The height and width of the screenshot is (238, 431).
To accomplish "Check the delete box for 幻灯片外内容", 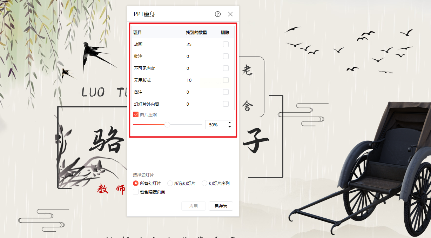I will coord(226,104).
